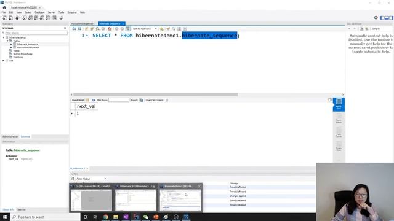The image size is (394, 221).
Task: Click the next_val column header
Action: (86, 106)
